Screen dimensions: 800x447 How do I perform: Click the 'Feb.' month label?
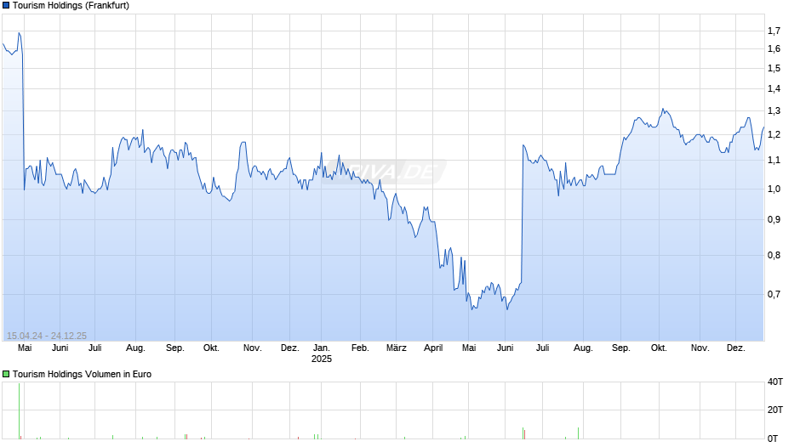(x=360, y=348)
